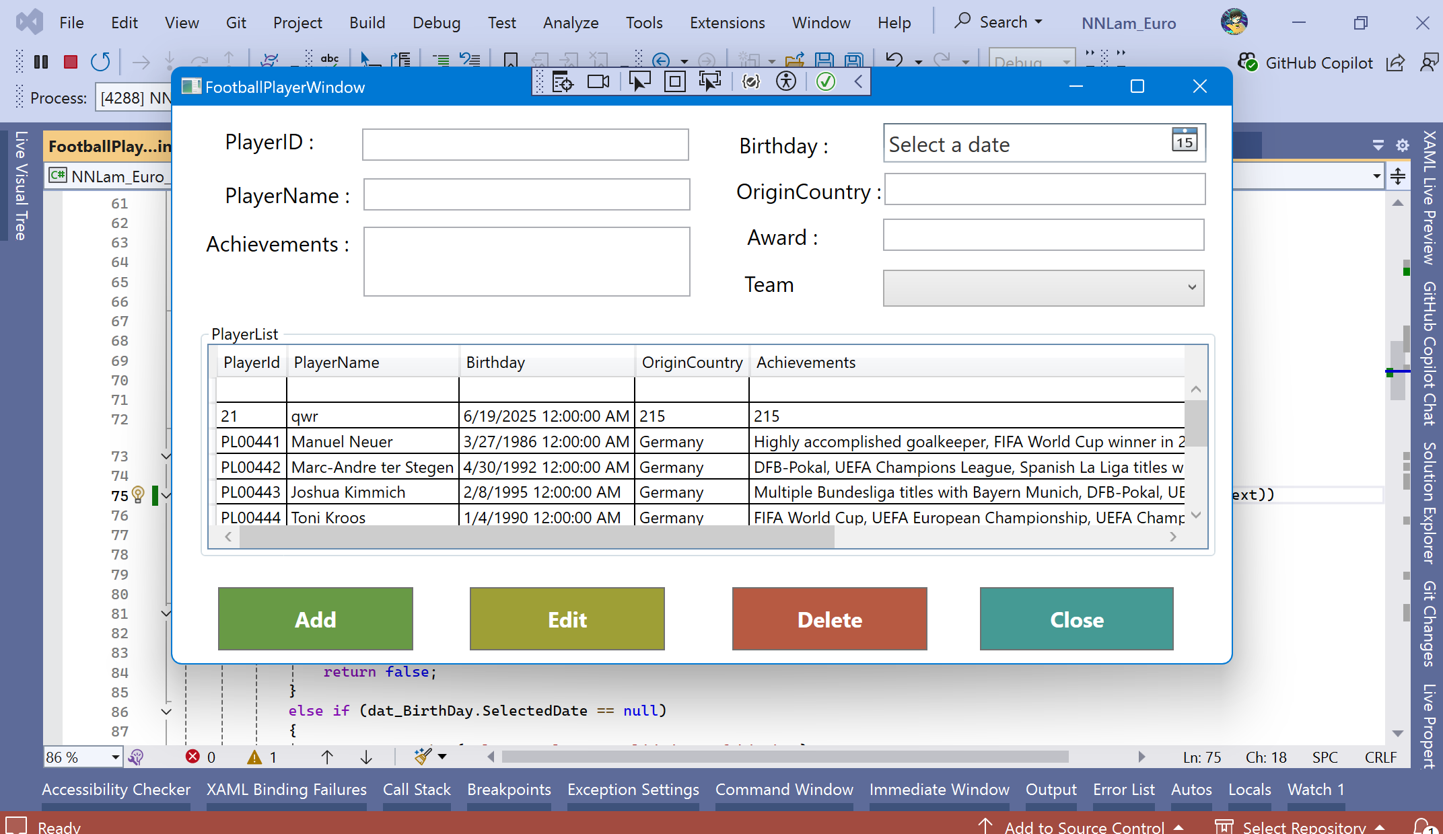Save the current file
1443x834 pixels.
tap(824, 61)
